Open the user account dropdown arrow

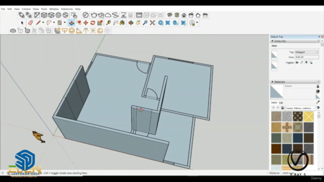pos(197,22)
